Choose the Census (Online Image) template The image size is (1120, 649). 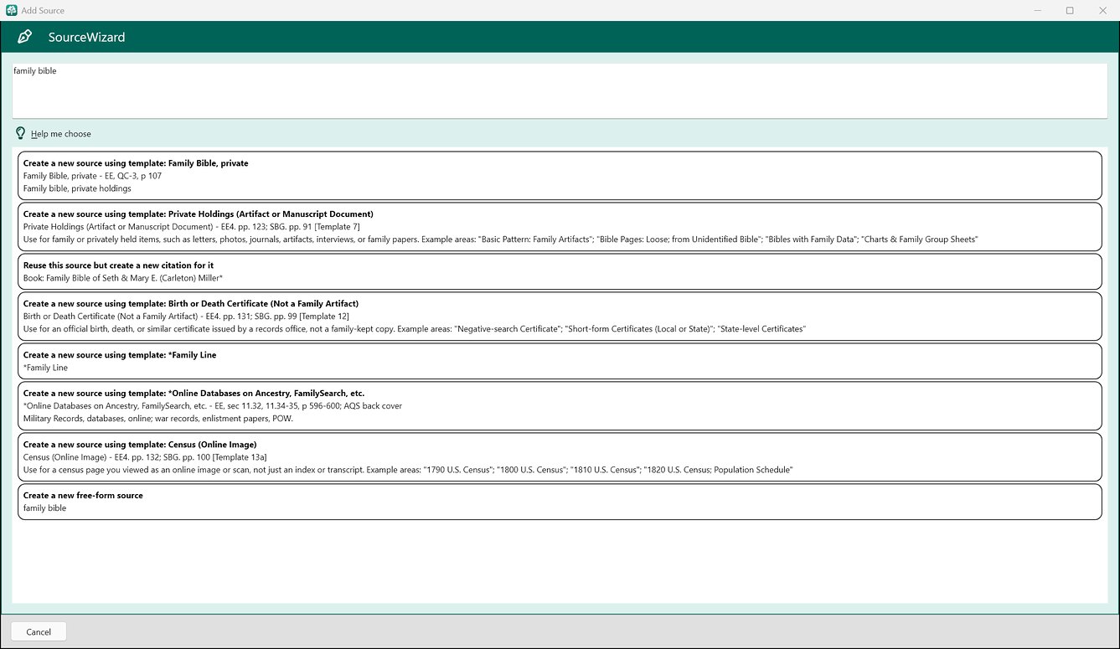pyautogui.click(x=560, y=457)
